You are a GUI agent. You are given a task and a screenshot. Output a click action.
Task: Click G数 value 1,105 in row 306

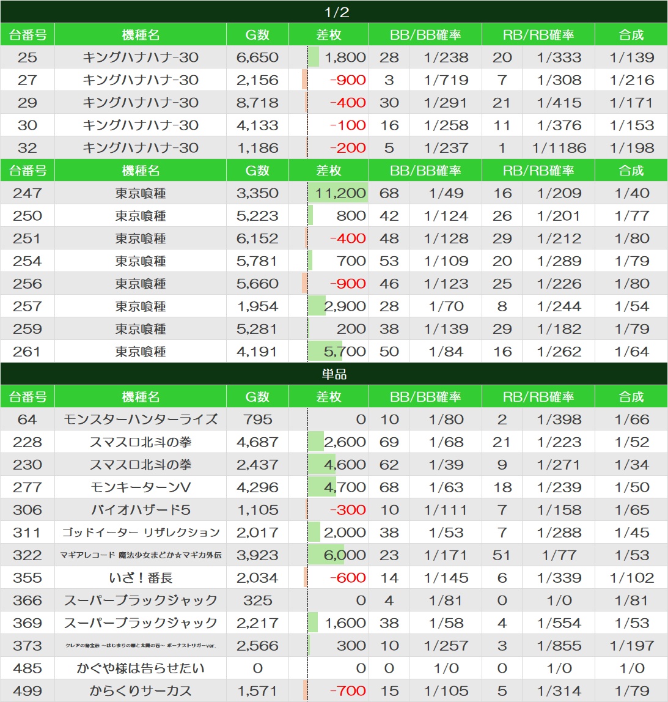(257, 509)
